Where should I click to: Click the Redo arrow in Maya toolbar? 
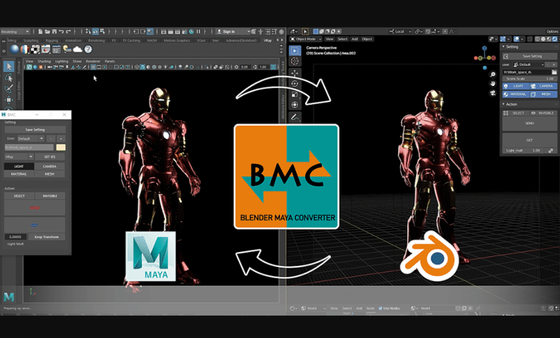(x=68, y=31)
